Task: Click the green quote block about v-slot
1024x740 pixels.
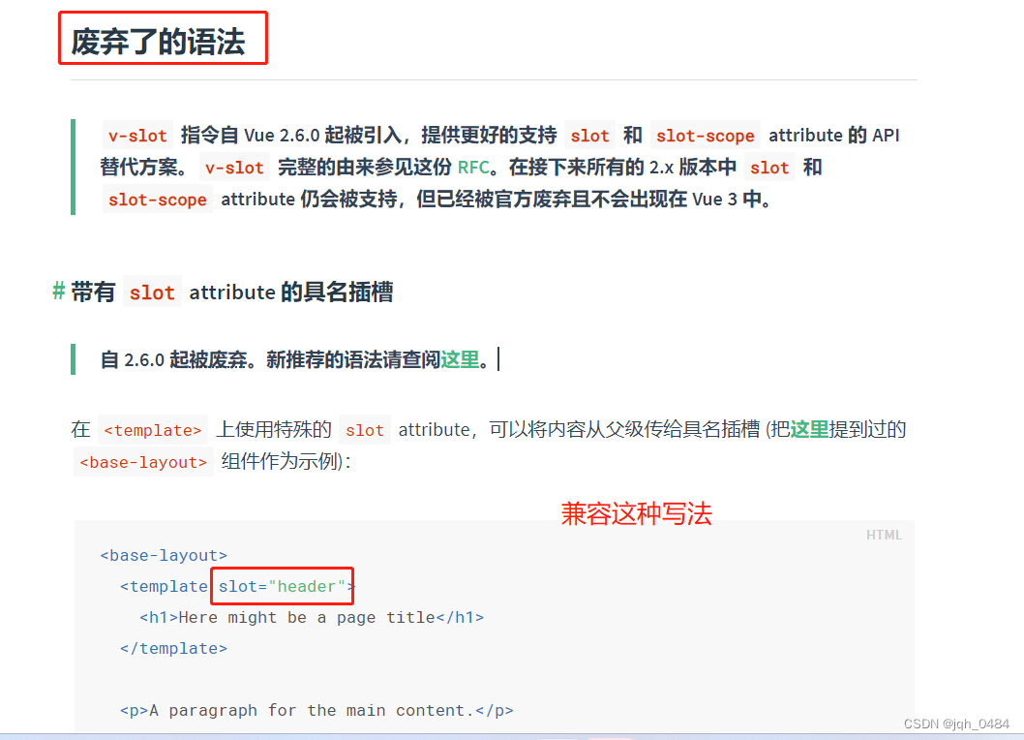Action: [484, 167]
